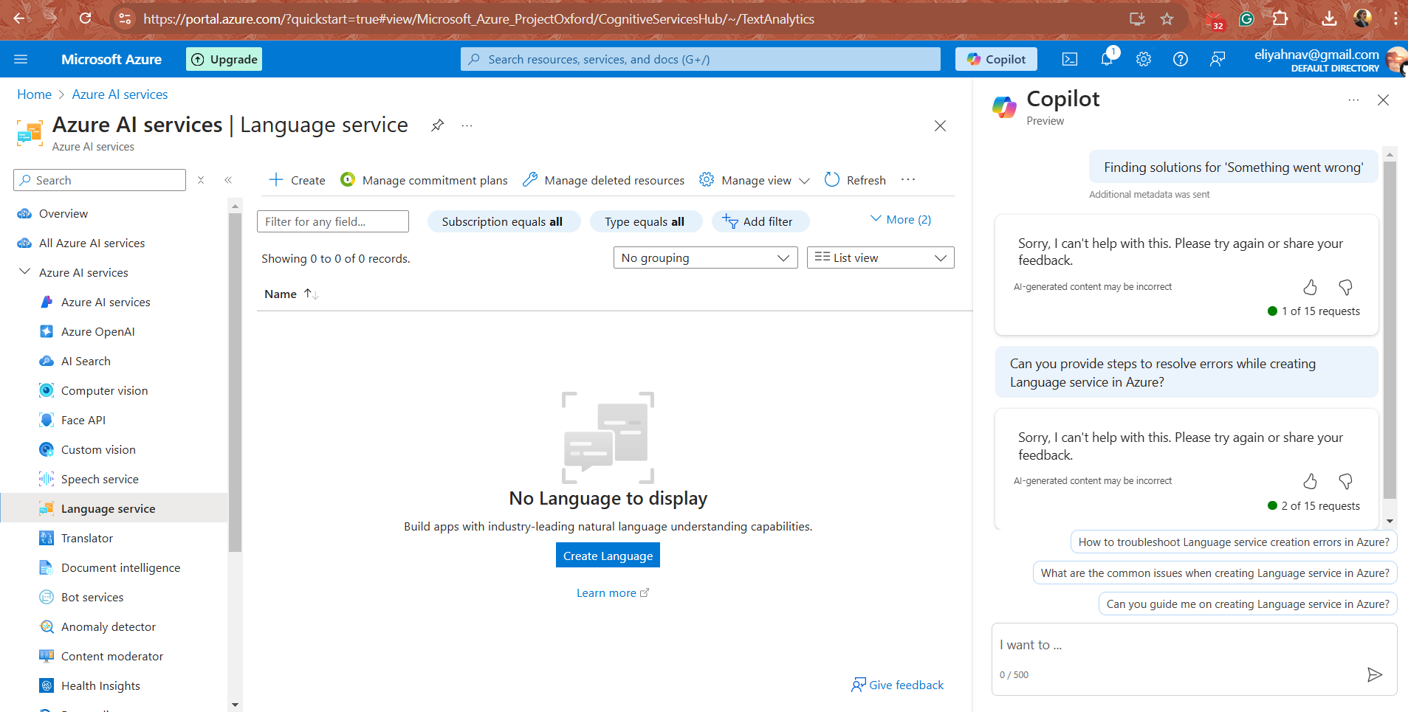
Task: Give thumbs up on Copilot's first response
Action: click(x=1311, y=287)
